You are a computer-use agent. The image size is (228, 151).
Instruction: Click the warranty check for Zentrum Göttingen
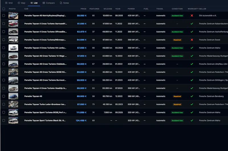[192, 80]
